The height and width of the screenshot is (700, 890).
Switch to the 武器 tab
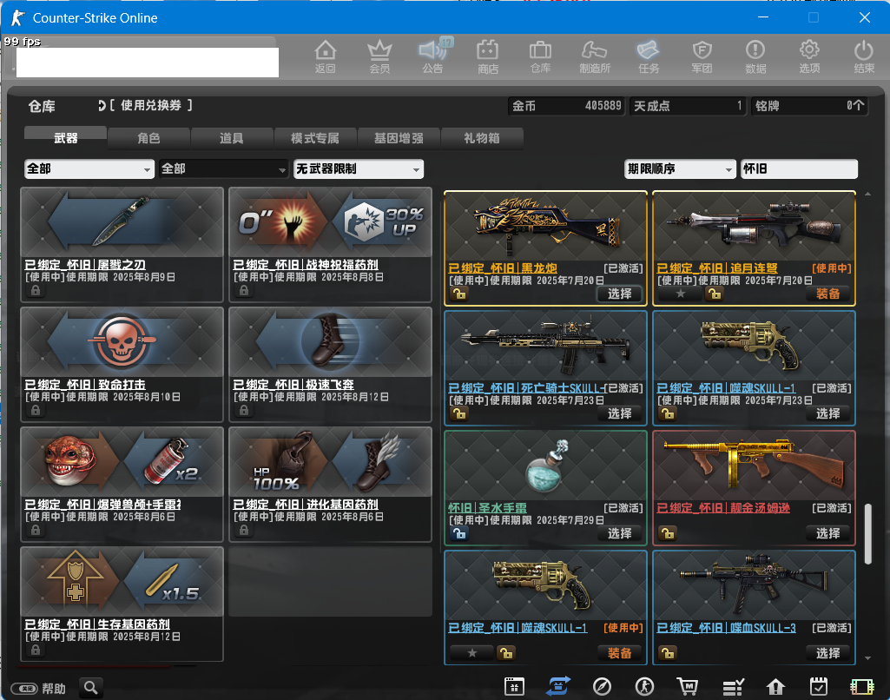pos(65,137)
